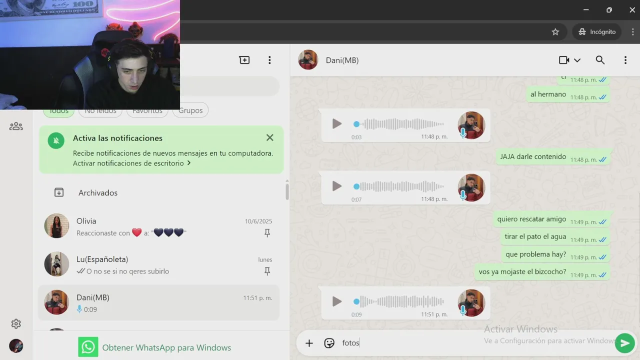
Task: Send the message with green arrow
Action: click(x=624, y=343)
